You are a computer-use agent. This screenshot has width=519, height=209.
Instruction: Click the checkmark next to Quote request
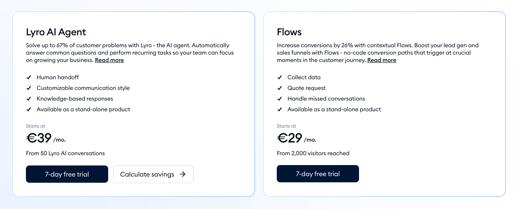tap(280, 88)
